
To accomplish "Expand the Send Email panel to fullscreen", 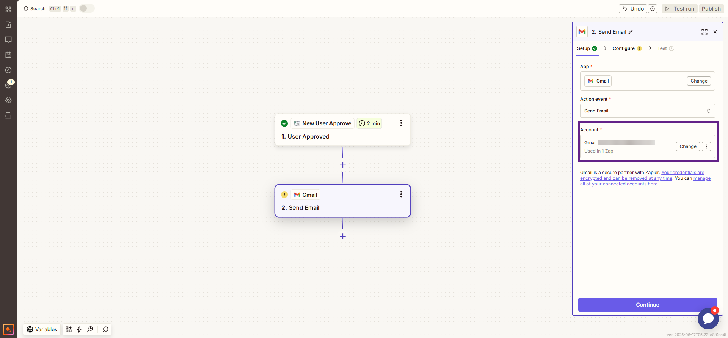I will (x=704, y=32).
